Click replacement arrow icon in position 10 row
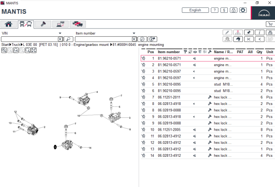Viewport: 275px width, 187px height. click(x=194, y=130)
